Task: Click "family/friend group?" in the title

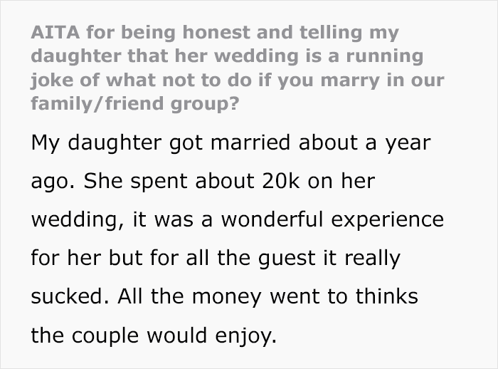Action: click(x=134, y=101)
